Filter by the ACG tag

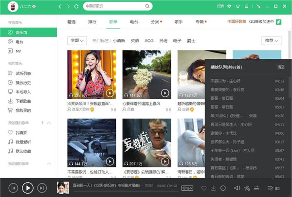pos(149,41)
